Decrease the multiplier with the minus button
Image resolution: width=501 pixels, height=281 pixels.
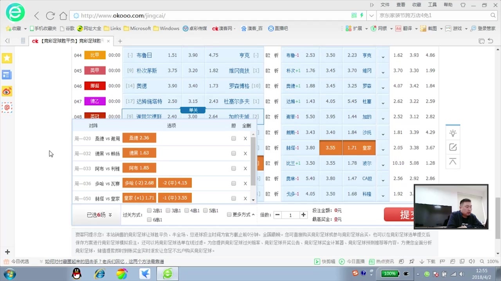[x=278, y=215]
